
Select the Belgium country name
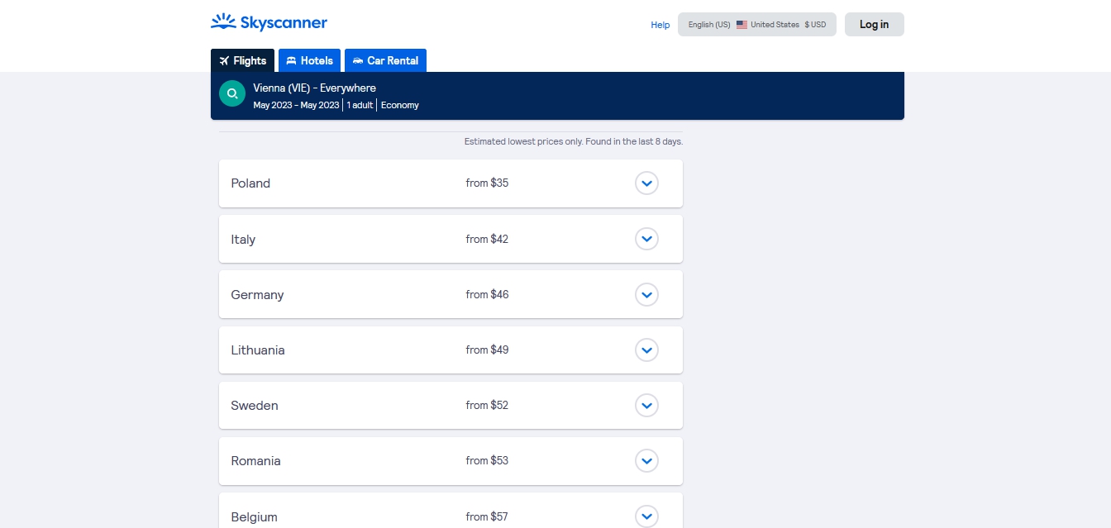pos(254,516)
